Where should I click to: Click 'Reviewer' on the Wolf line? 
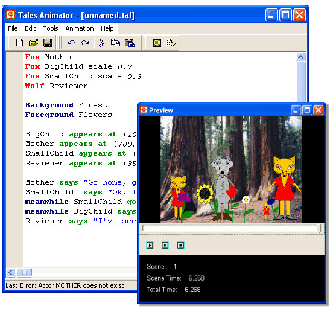coord(69,86)
